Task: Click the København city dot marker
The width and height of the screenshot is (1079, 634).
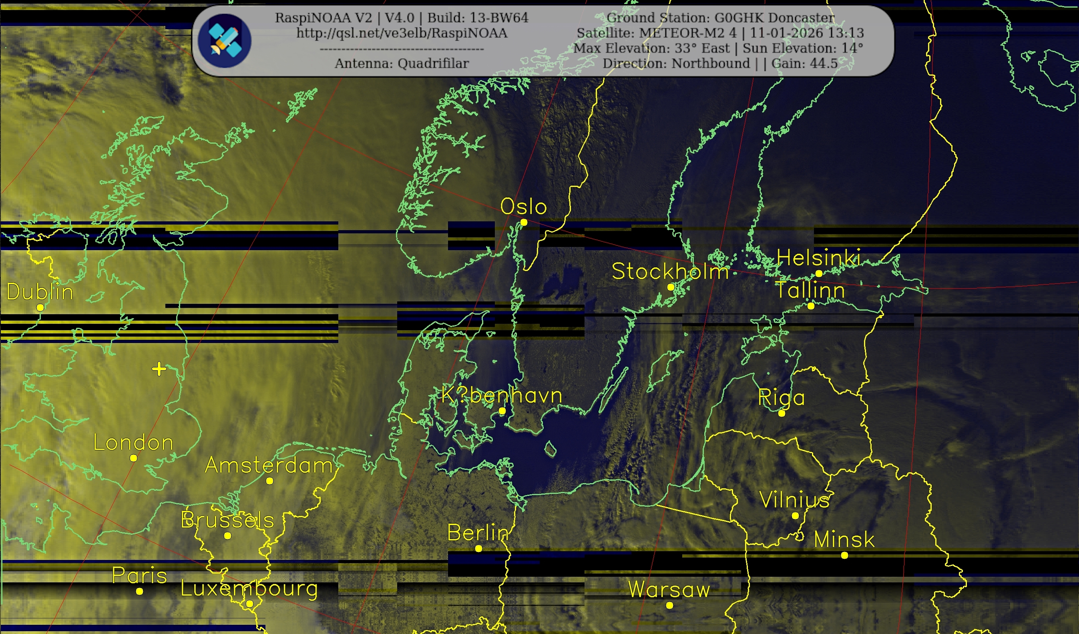Action: 502,411
